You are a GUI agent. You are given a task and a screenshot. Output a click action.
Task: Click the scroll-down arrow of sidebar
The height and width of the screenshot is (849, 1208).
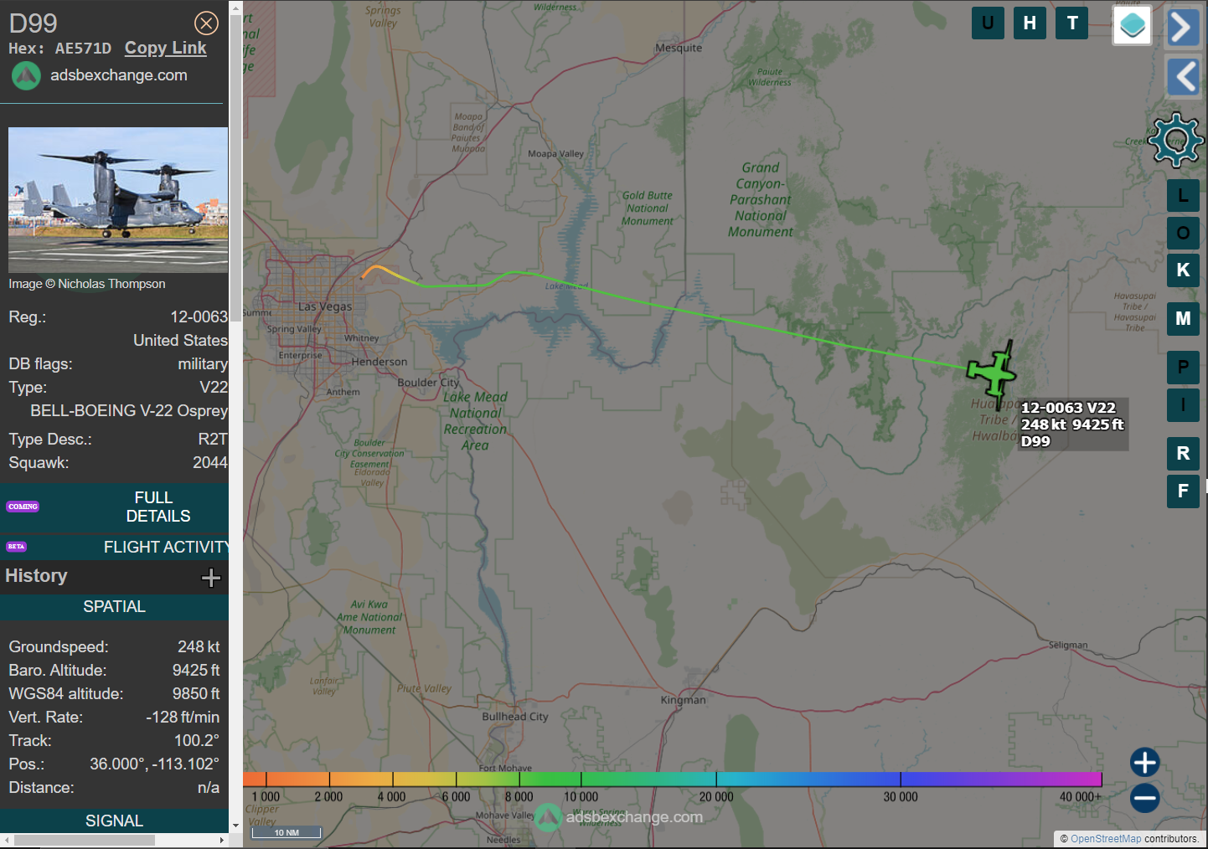(x=235, y=826)
